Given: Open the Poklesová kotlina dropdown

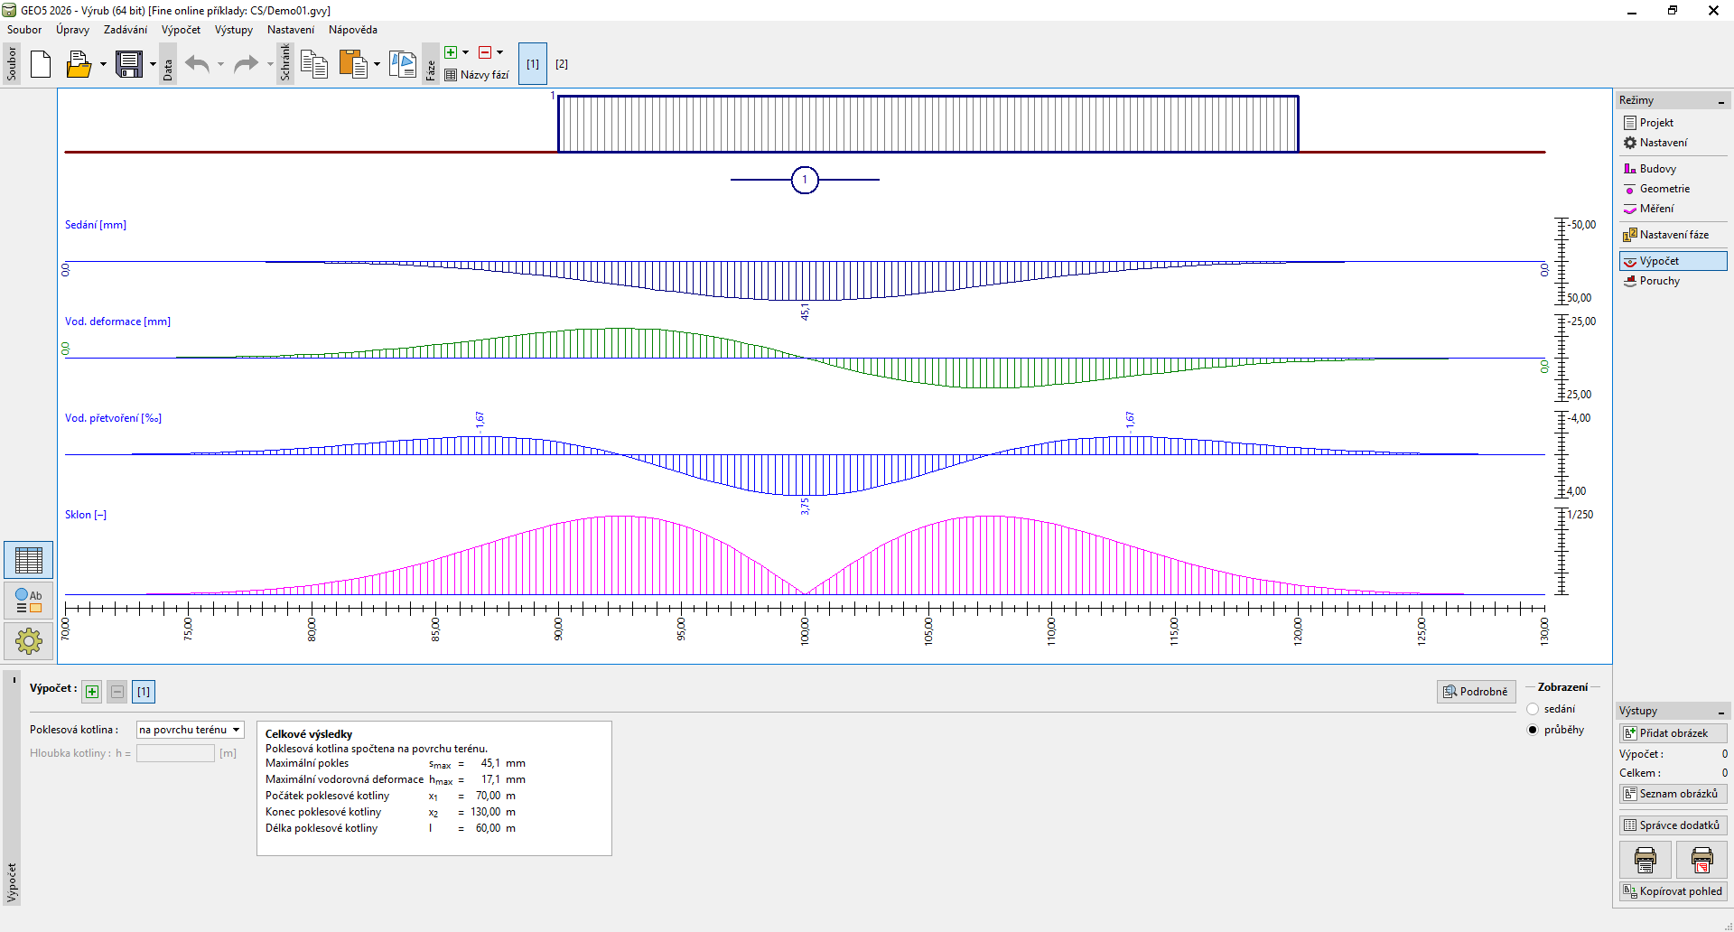Looking at the screenshot, I should click(x=191, y=730).
